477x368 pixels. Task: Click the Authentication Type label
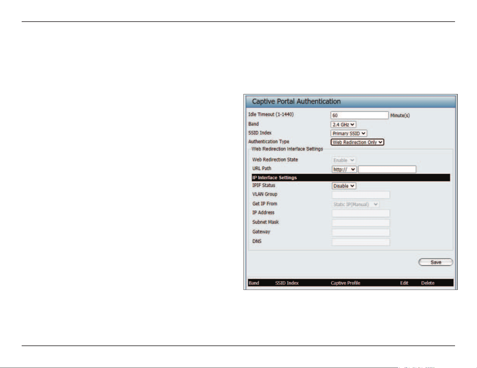[269, 141]
